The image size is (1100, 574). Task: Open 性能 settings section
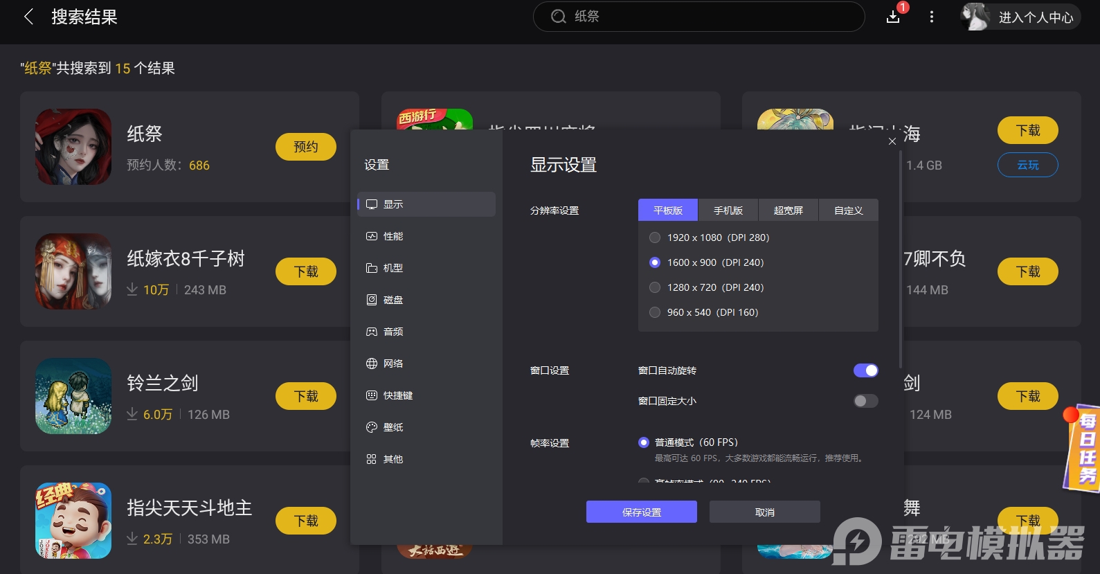point(426,236)
